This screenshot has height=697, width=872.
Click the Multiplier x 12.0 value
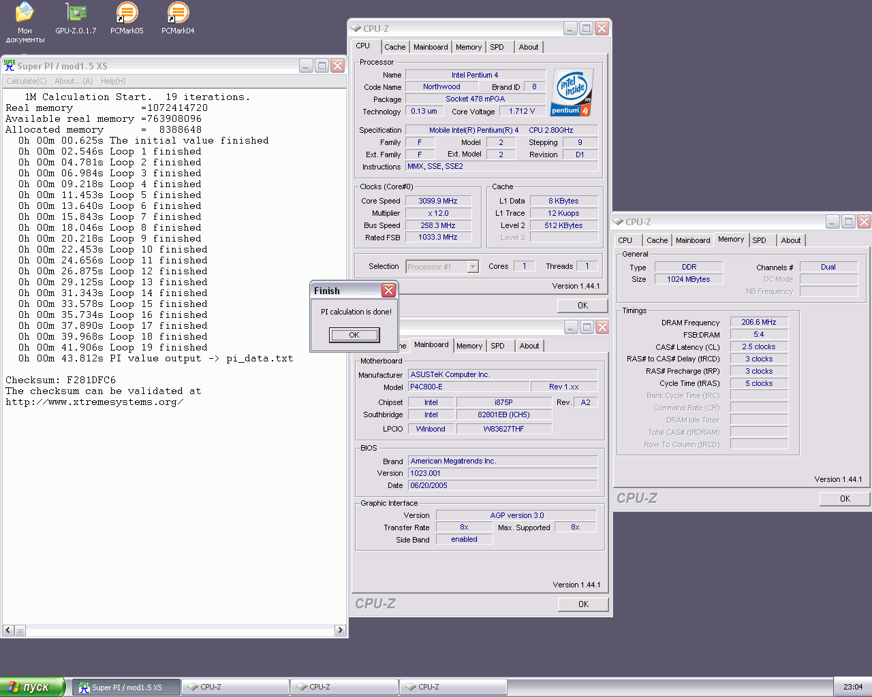(x=438, y=213)
